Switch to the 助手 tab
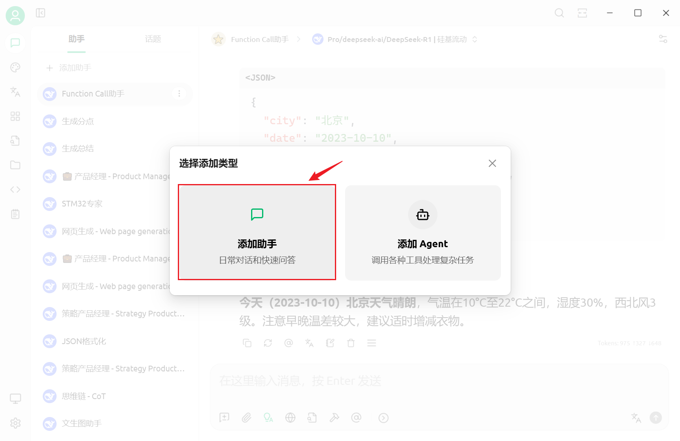 77,39
